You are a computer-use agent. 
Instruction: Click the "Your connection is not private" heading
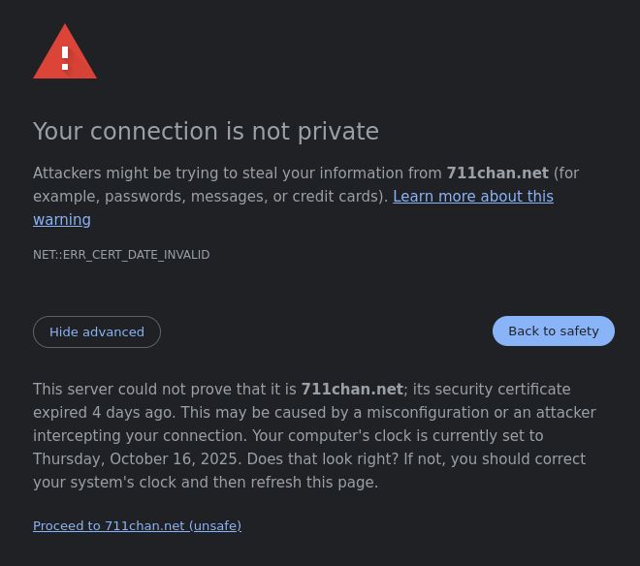click(206, 132)
